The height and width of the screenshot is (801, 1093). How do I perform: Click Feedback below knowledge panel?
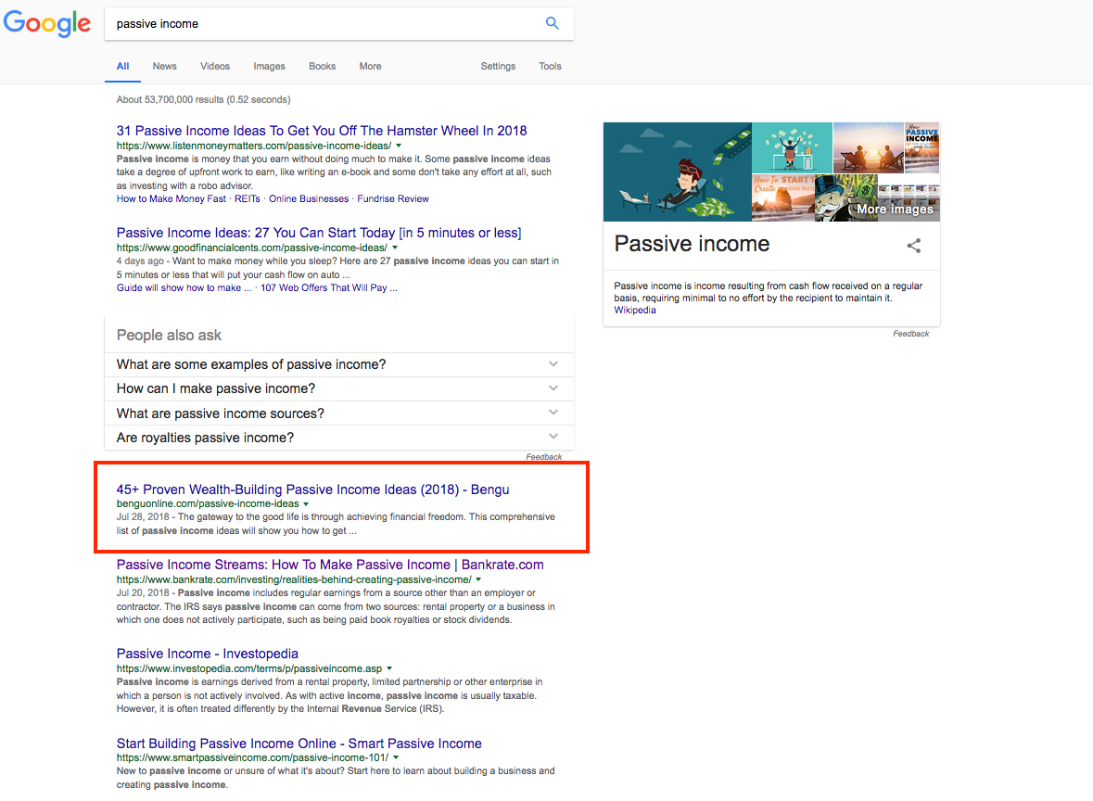(911, 334)
